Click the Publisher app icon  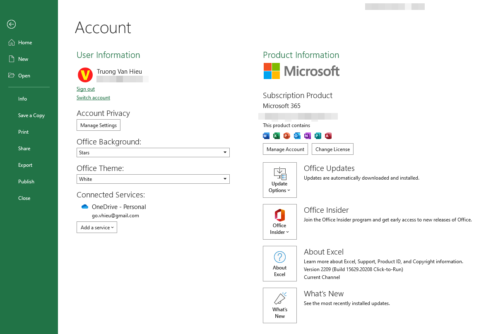[x=318, y=136]
